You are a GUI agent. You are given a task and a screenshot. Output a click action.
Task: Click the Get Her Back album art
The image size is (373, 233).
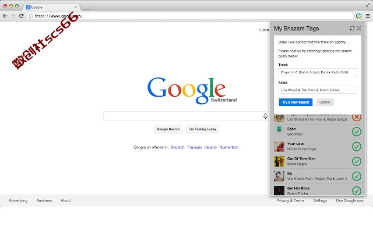click(x=279, y=190)
